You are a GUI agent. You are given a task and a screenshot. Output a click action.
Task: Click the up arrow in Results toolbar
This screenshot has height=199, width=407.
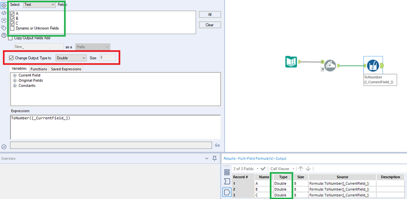[x=301, y=169]
